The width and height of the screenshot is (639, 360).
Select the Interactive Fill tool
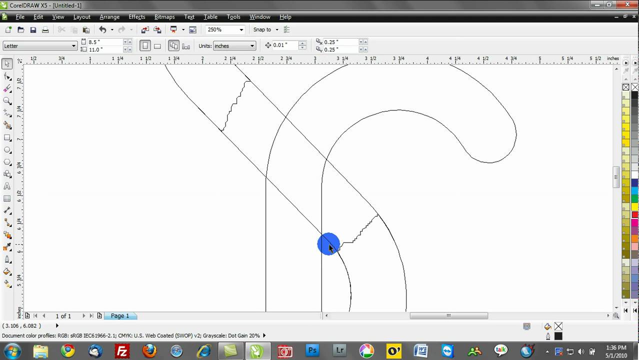tap(7, 283)
